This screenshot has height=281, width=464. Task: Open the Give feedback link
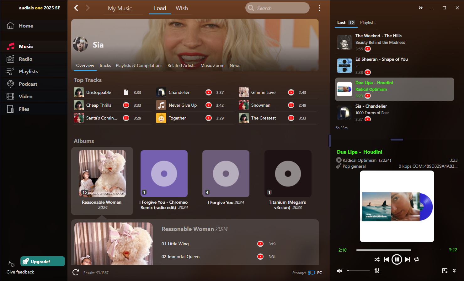coord(20,272)
